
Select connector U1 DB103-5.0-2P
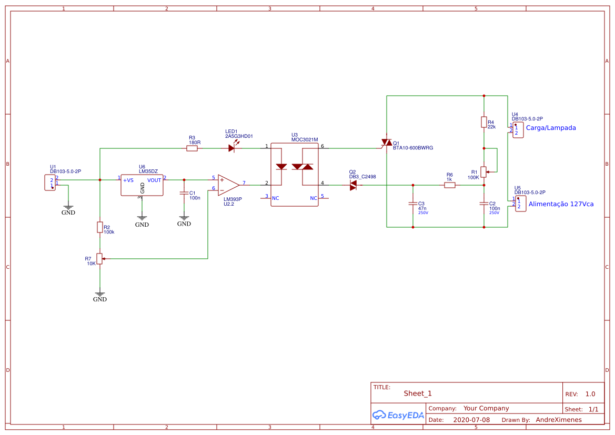50,182
